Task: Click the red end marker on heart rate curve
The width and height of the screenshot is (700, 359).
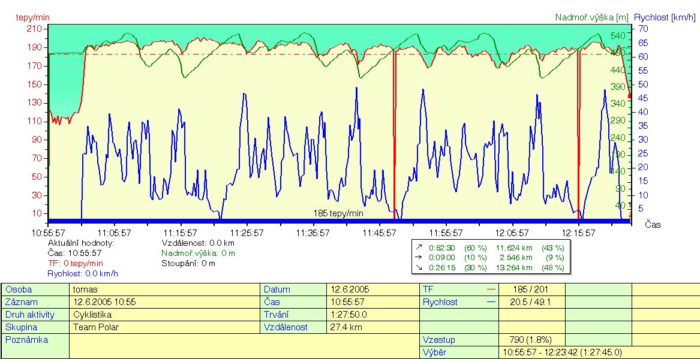Action: tap(629, 96)
